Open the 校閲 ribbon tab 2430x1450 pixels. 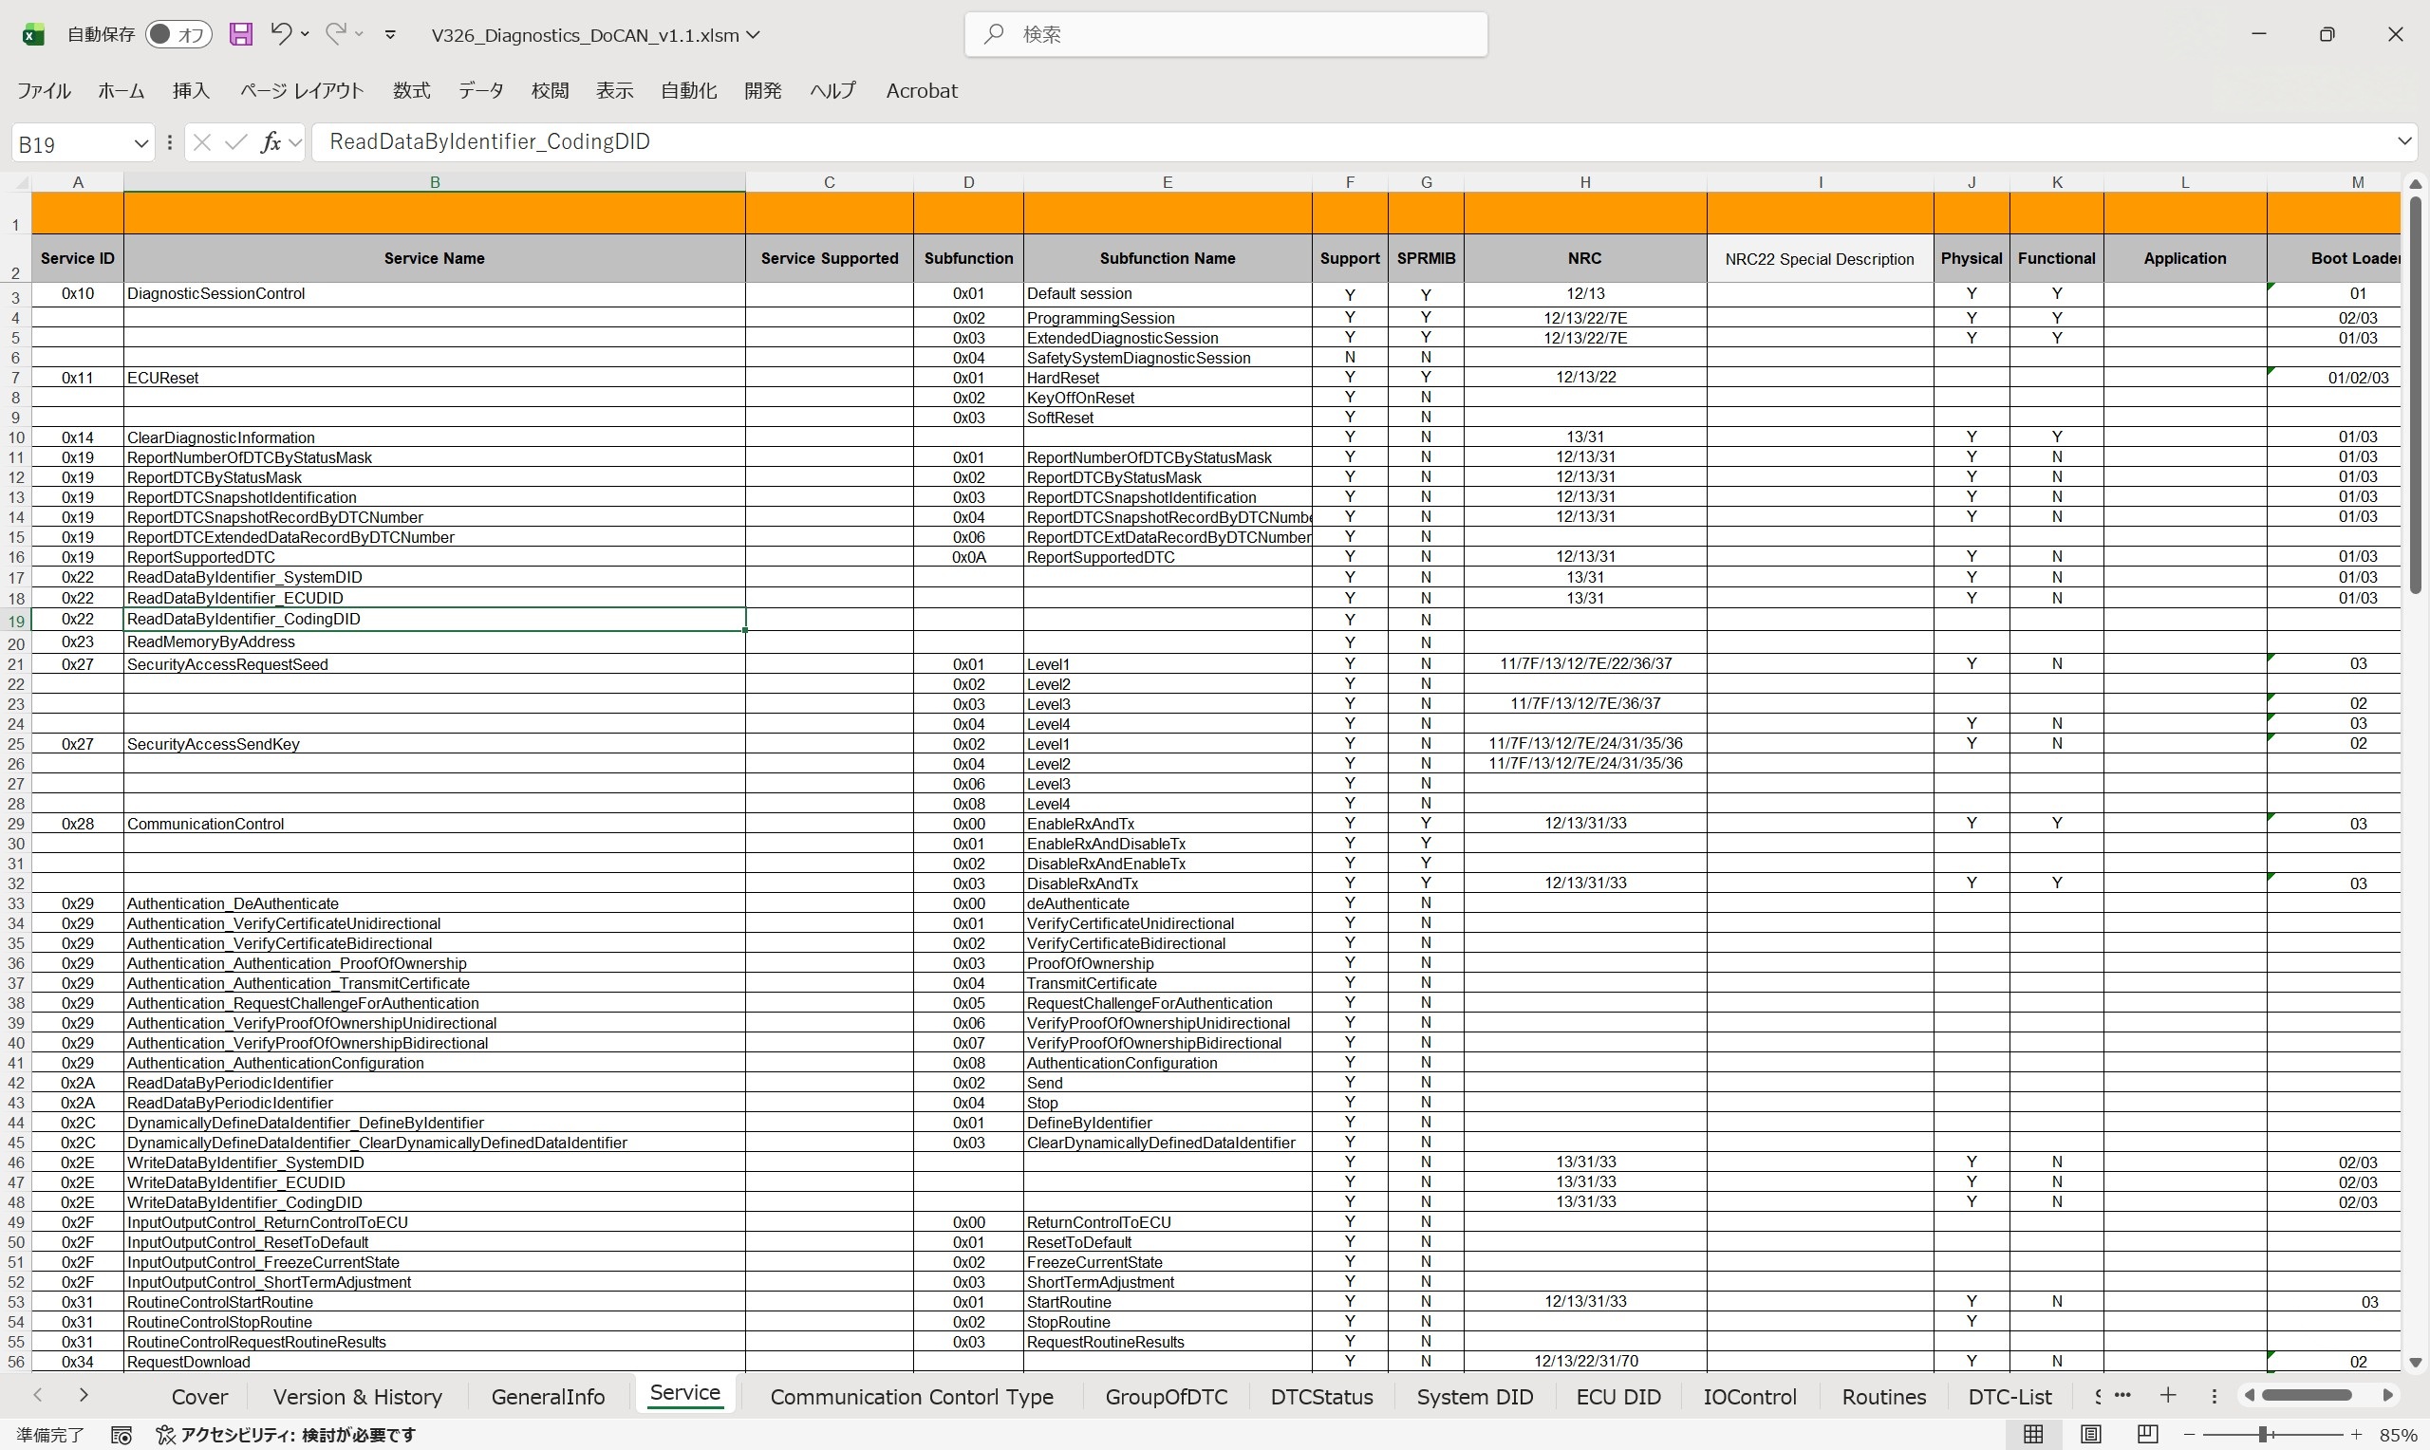(551, 91)
